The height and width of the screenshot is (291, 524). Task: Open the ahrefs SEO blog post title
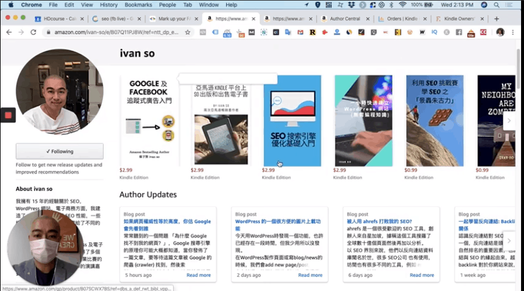click(379, 221)
